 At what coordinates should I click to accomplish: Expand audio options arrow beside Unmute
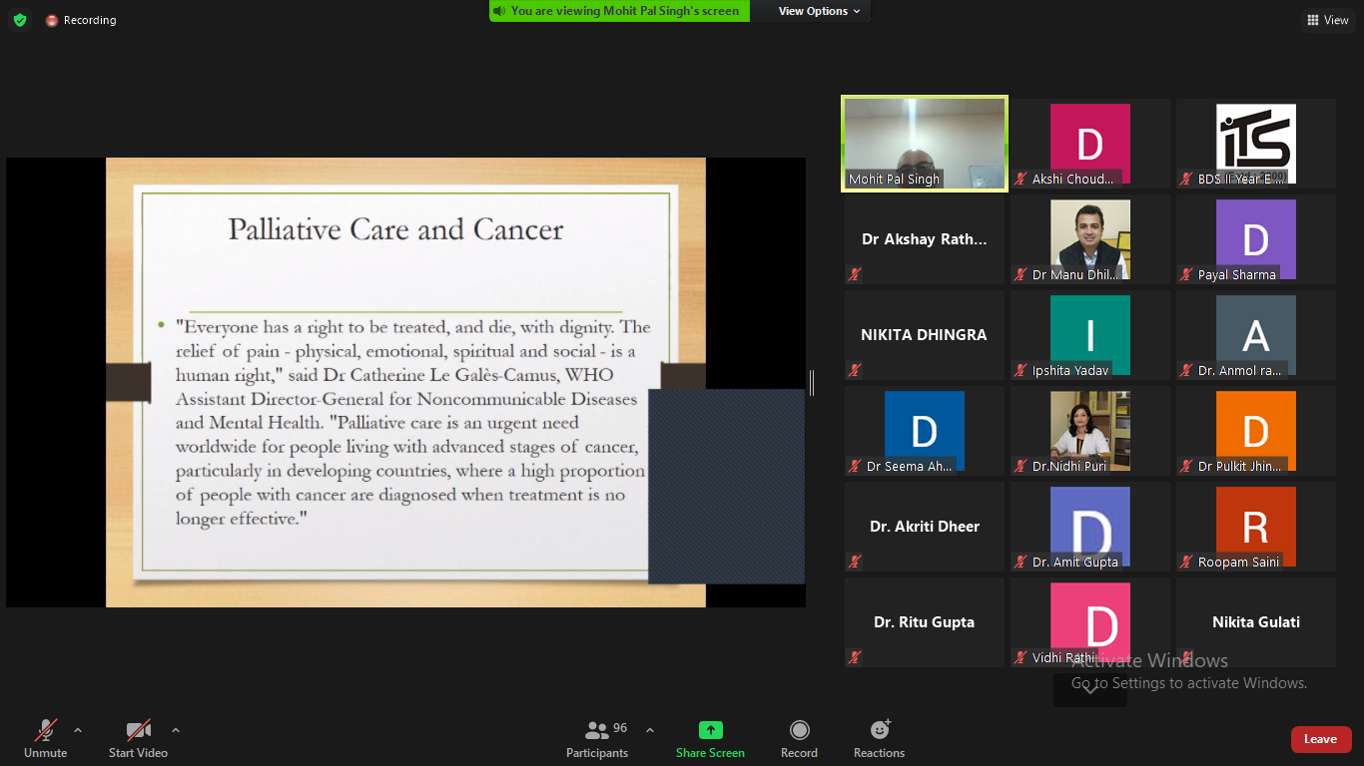pyautogui.click(x=78, y=730)
